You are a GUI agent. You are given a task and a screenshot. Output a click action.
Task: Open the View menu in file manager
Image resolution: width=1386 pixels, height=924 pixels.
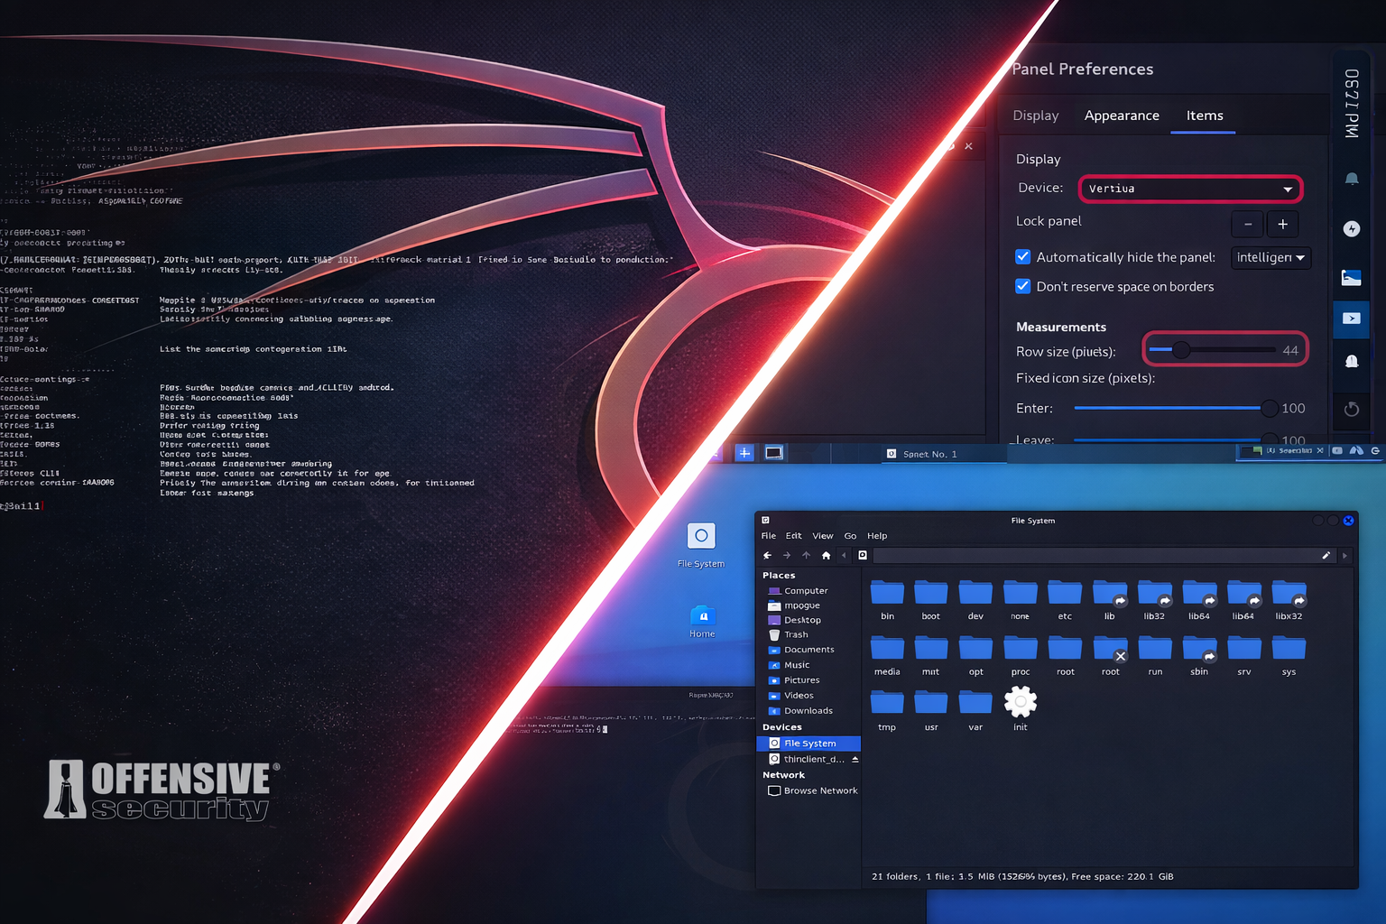tap(822, 536)
